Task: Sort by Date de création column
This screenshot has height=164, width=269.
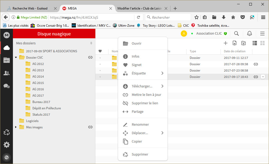Action: point(234,51)
